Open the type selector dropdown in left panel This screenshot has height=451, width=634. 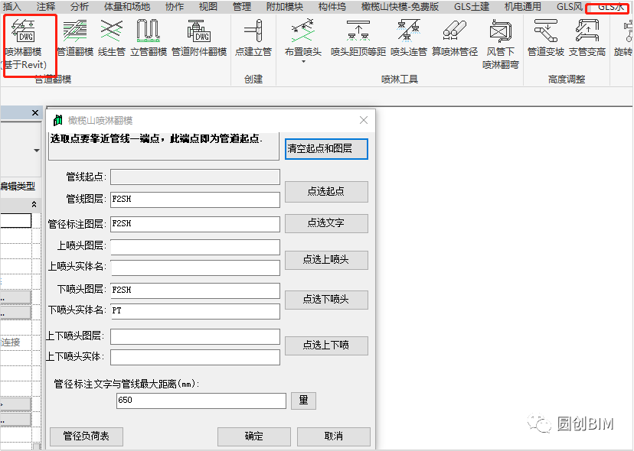pyautogui.click(x=37, y=151)
